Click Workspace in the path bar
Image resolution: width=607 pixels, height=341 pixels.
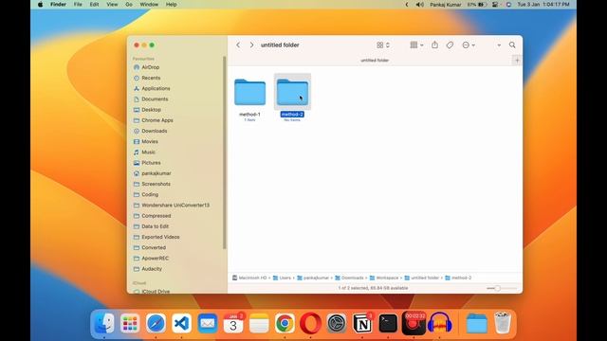384,278
